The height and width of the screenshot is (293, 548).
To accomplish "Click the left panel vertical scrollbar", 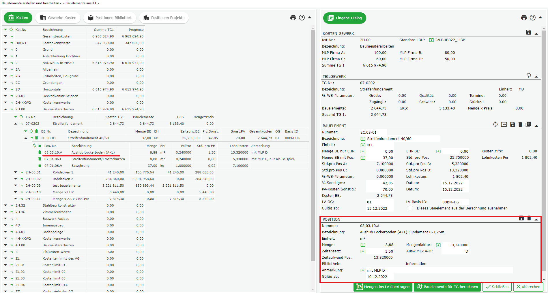I will 313,144.
